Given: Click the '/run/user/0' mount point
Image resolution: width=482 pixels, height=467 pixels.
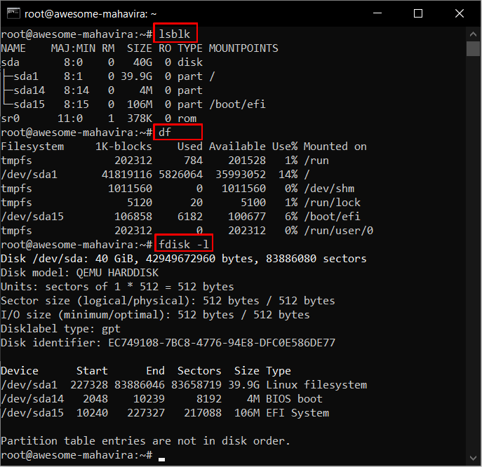Looking at the screenshot, I should (x=338, y=231).
